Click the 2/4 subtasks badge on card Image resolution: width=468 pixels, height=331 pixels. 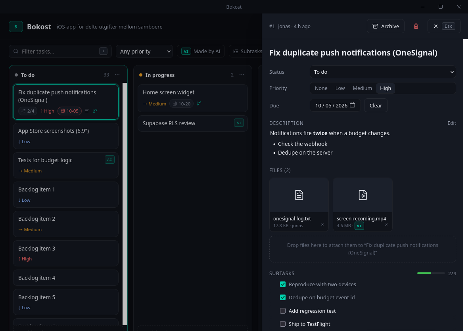pyautogui.click(x=28, y=111)
